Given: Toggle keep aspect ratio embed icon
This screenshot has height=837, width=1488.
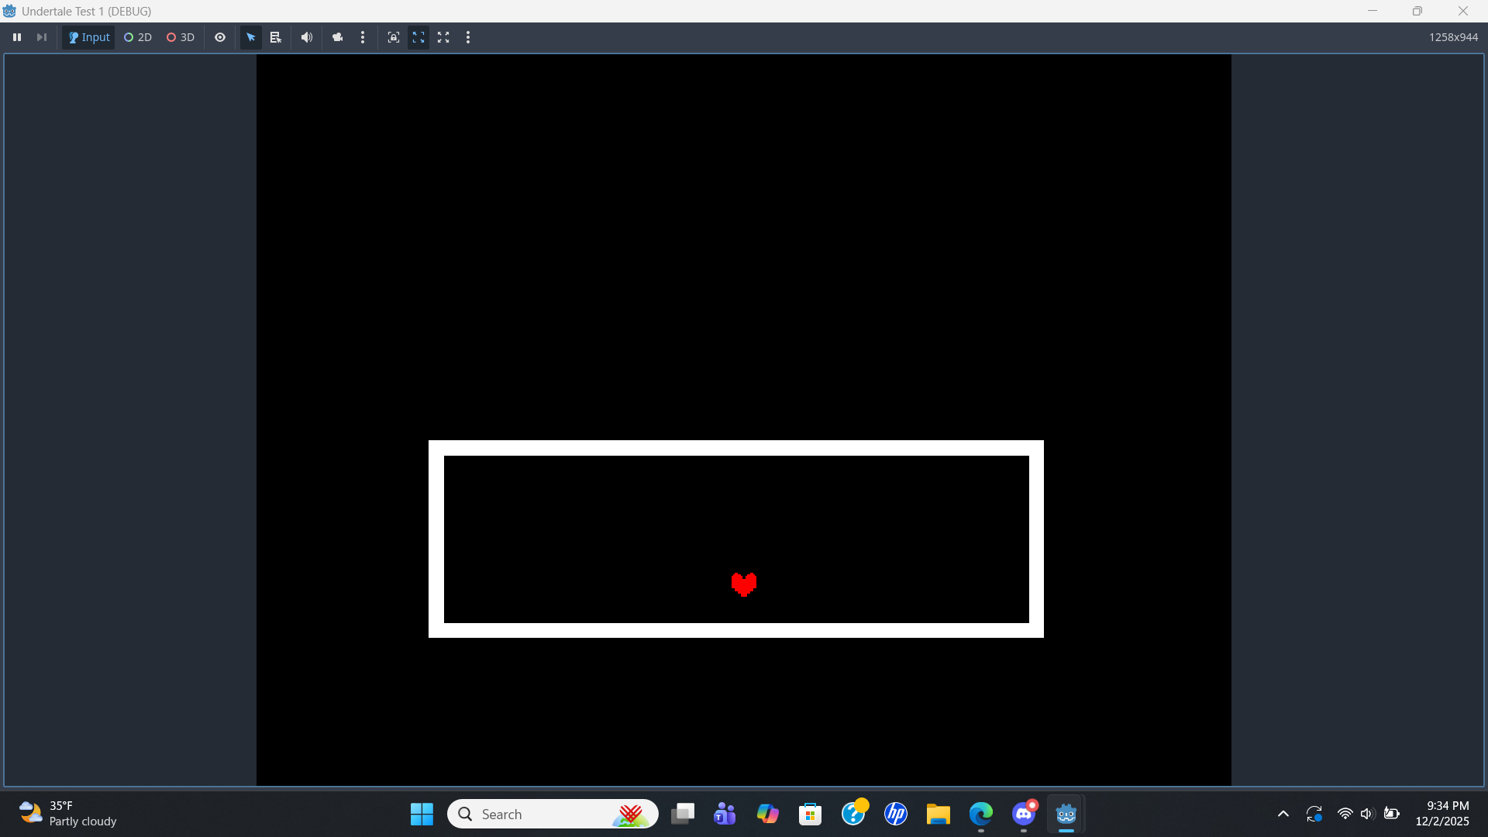Looking at the screenshot, I should point(418,37).
